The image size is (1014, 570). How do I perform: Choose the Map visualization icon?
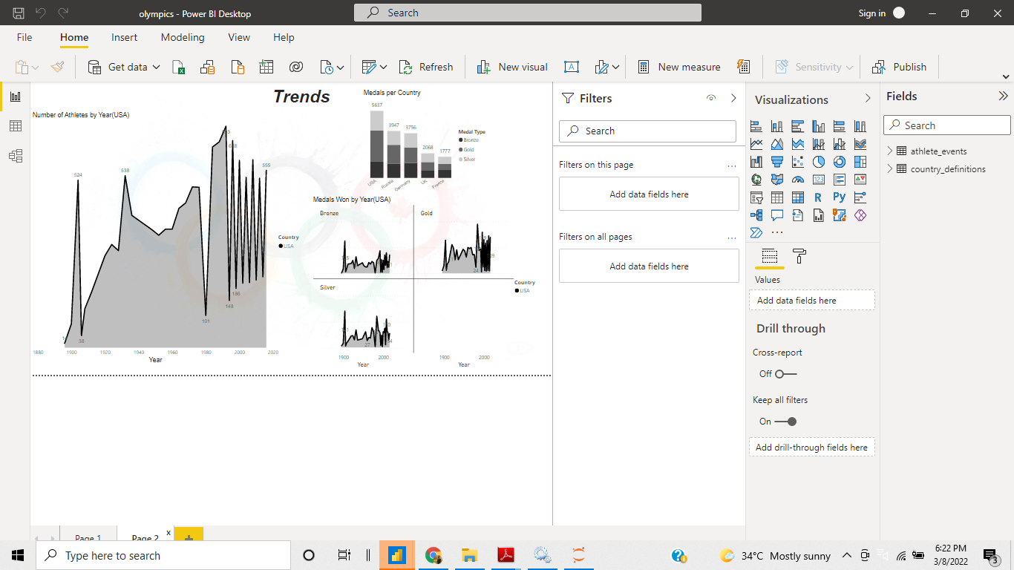(756, 180)
